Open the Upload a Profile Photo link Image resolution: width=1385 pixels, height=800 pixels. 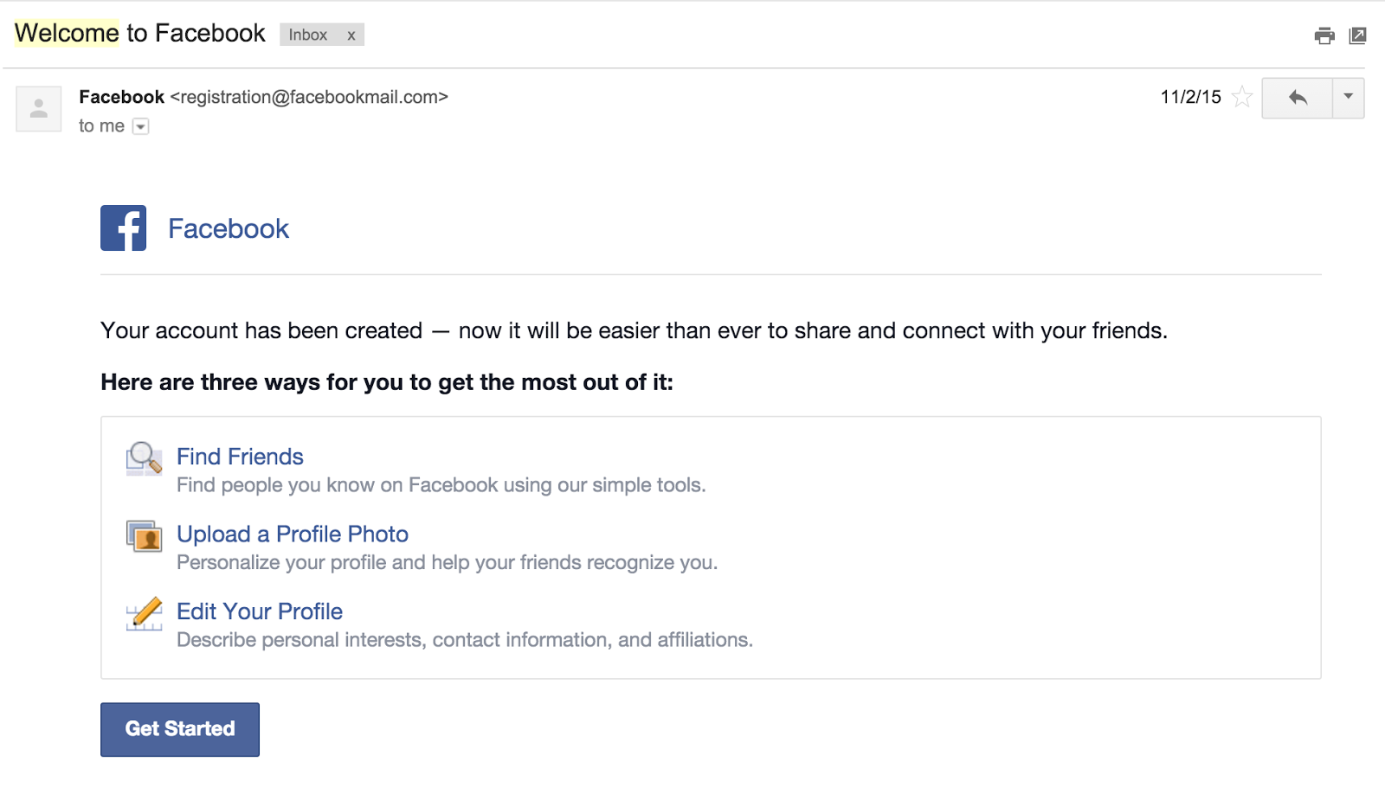click(x=293, y=534)
